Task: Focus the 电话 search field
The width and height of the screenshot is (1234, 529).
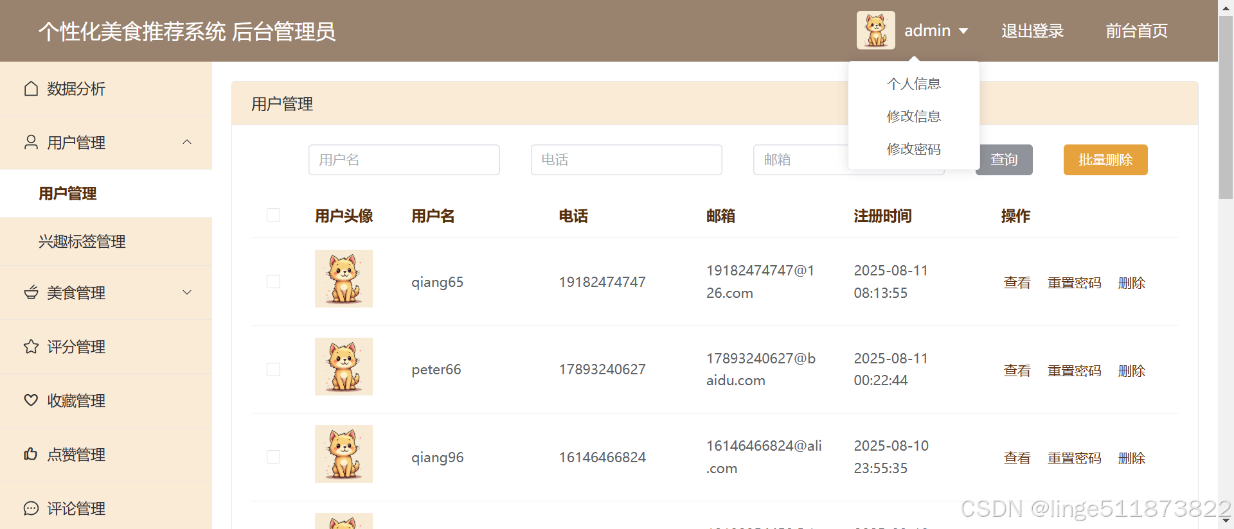Action: click(x=627, y=160)
